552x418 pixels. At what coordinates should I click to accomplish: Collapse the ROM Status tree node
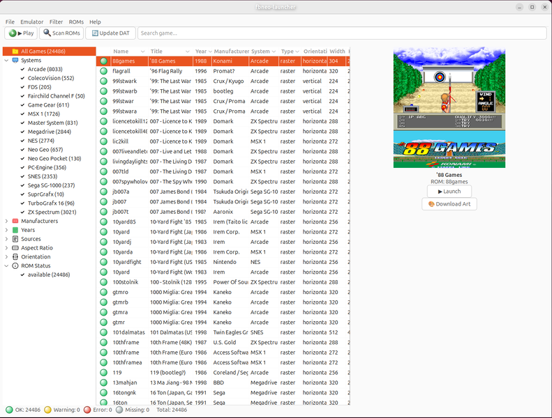pyautogui.click(x=6, y=265)
